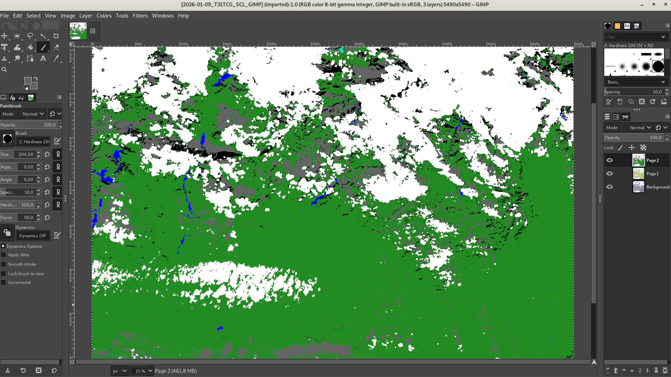
Task: Open the zoom percentage dropdown
Action: pos(150,371)
